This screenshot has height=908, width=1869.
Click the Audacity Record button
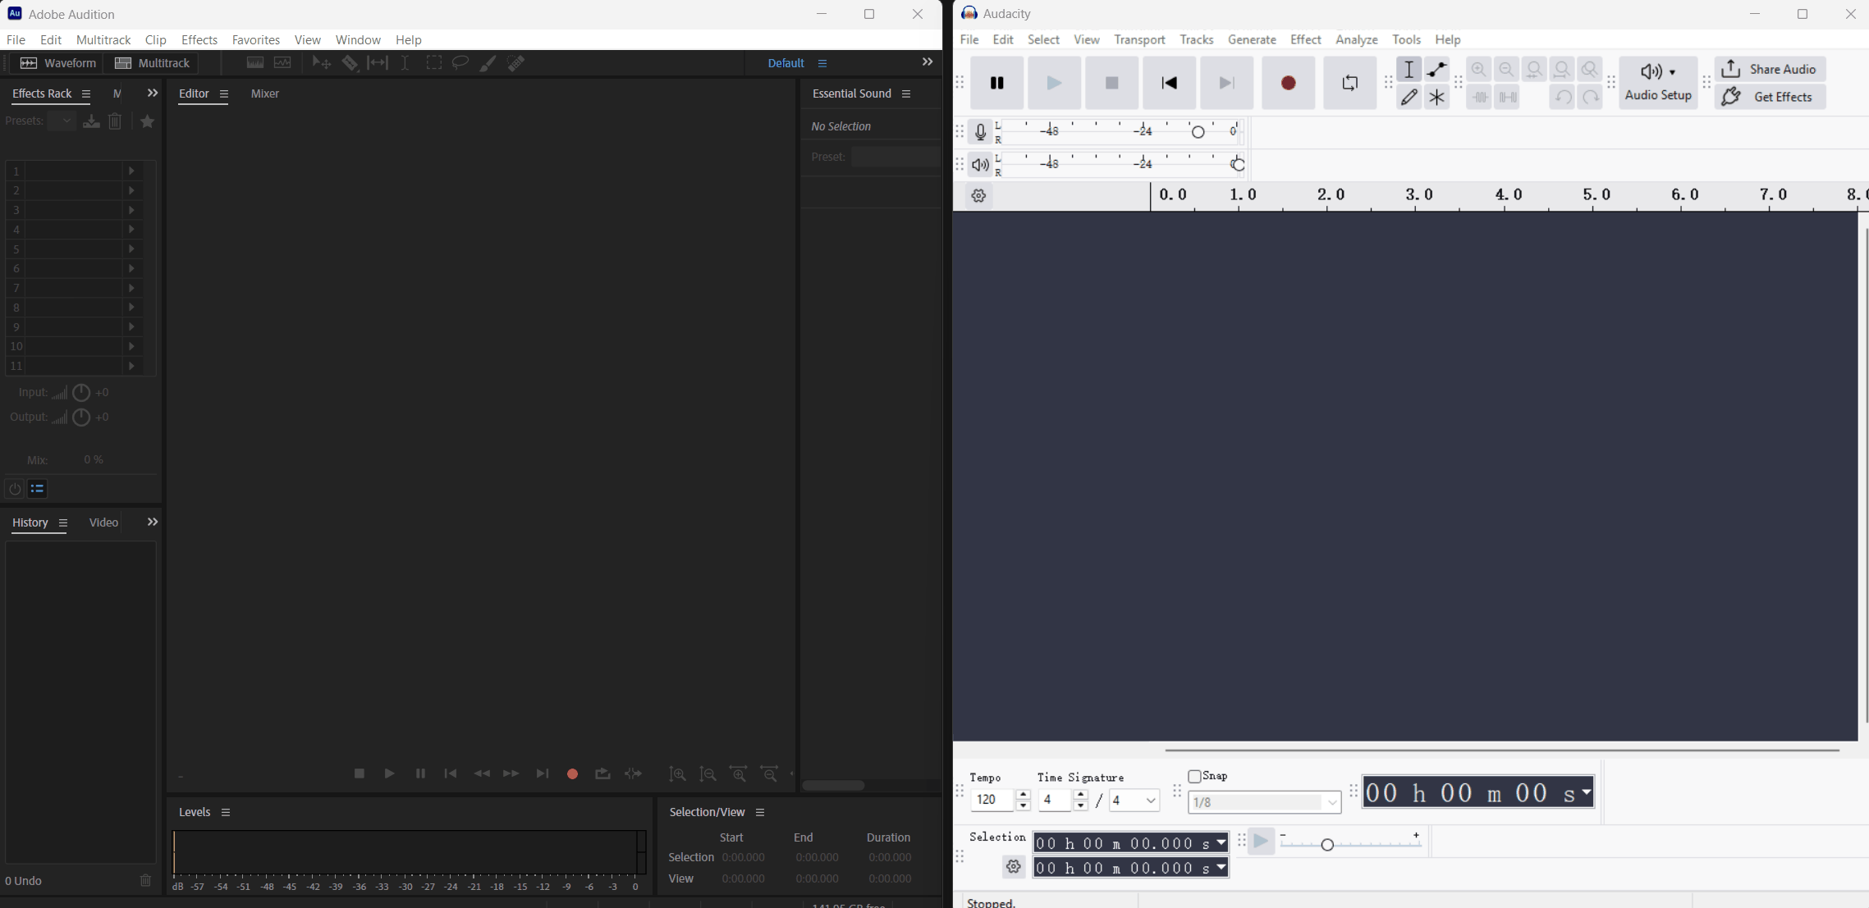[x=1288, y=83]
